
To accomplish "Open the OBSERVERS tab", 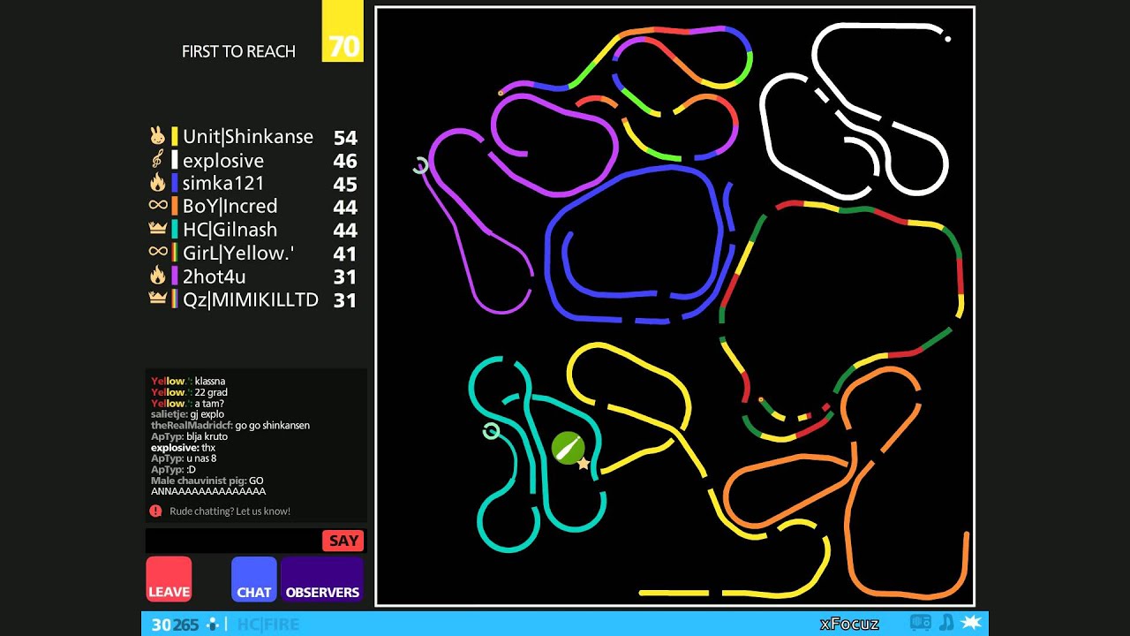I will (x=322, y=579).
